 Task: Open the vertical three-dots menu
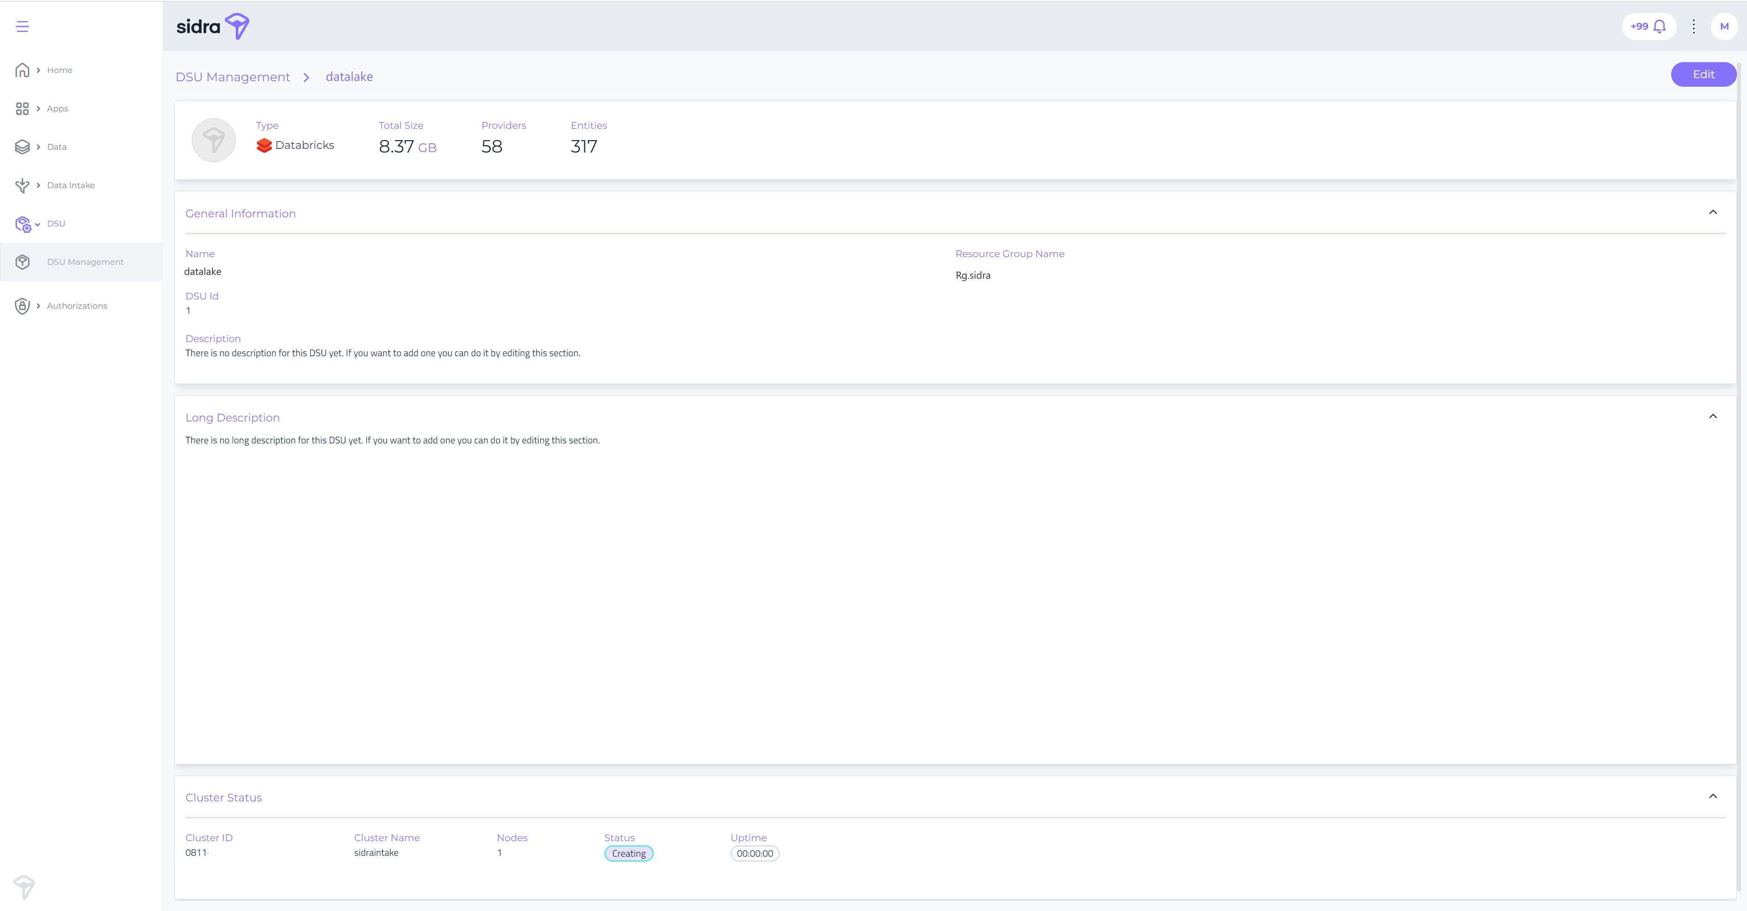1694,26
